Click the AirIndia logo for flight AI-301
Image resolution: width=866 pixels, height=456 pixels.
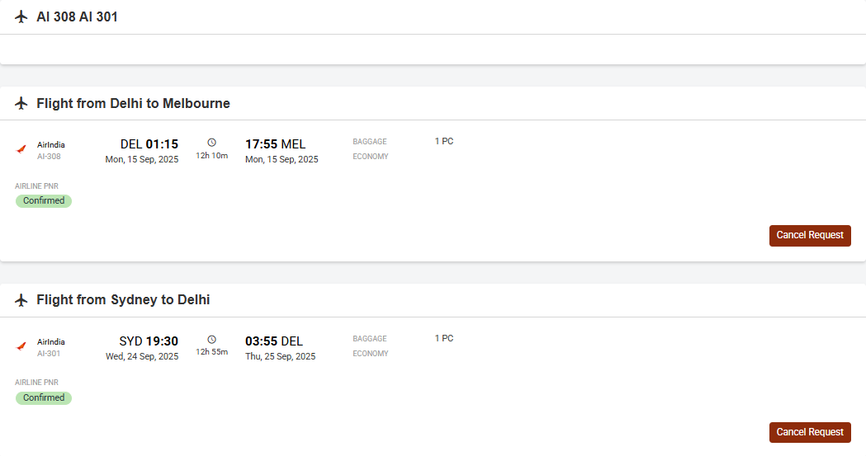point(21,346)
